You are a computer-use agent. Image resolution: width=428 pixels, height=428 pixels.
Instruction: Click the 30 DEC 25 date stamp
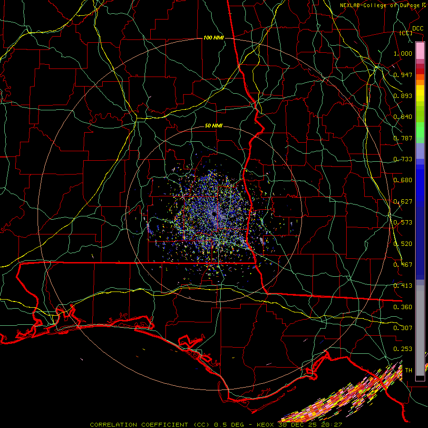point(297,425)
